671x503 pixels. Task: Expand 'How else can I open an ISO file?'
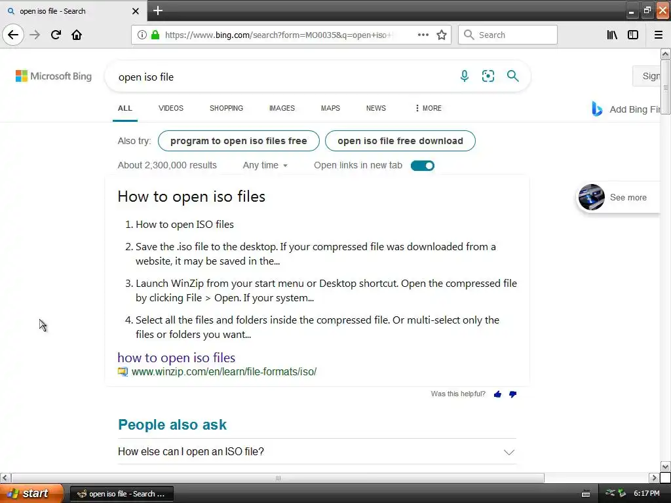click(316, 452)
